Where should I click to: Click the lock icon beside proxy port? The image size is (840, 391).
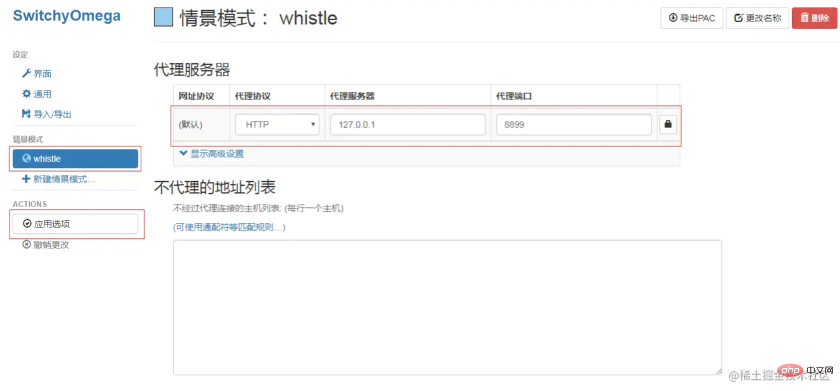(668, 125)
